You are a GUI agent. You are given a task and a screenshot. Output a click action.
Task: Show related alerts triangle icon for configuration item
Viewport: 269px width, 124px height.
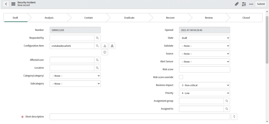tap(105, 46)
